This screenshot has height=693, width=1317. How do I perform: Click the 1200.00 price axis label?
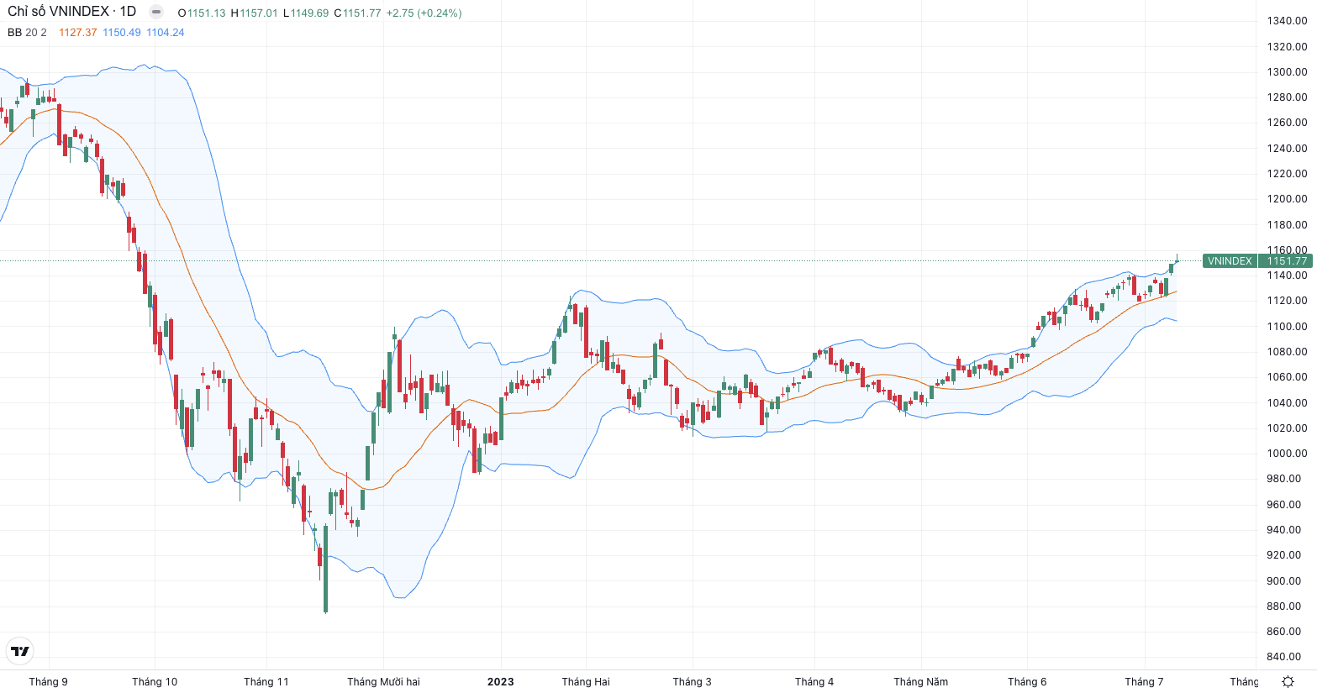point(1287,199)
